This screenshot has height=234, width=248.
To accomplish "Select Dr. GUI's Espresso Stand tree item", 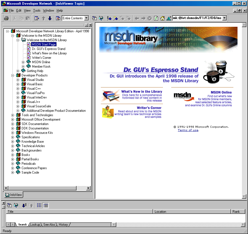I will tap(49, 49).
